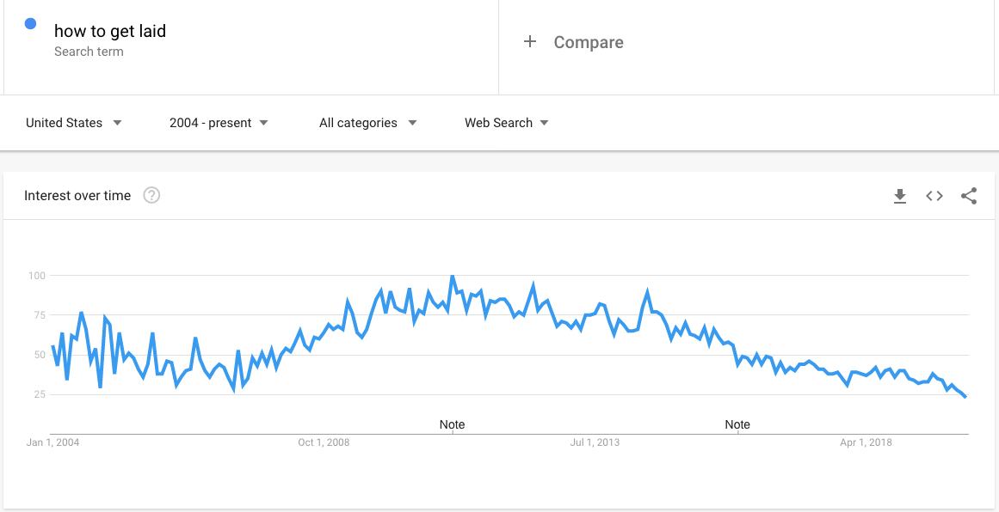
Task: Click the first Note marker on timeline
Action: click(453, 424)
